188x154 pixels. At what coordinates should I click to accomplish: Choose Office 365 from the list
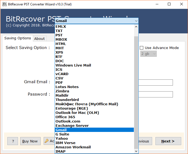tap(94, 117)
